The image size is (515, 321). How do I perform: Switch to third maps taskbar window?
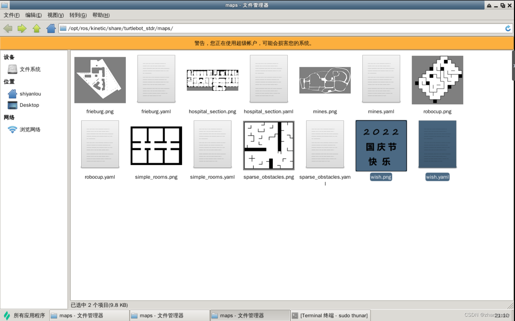pos(250,315)
